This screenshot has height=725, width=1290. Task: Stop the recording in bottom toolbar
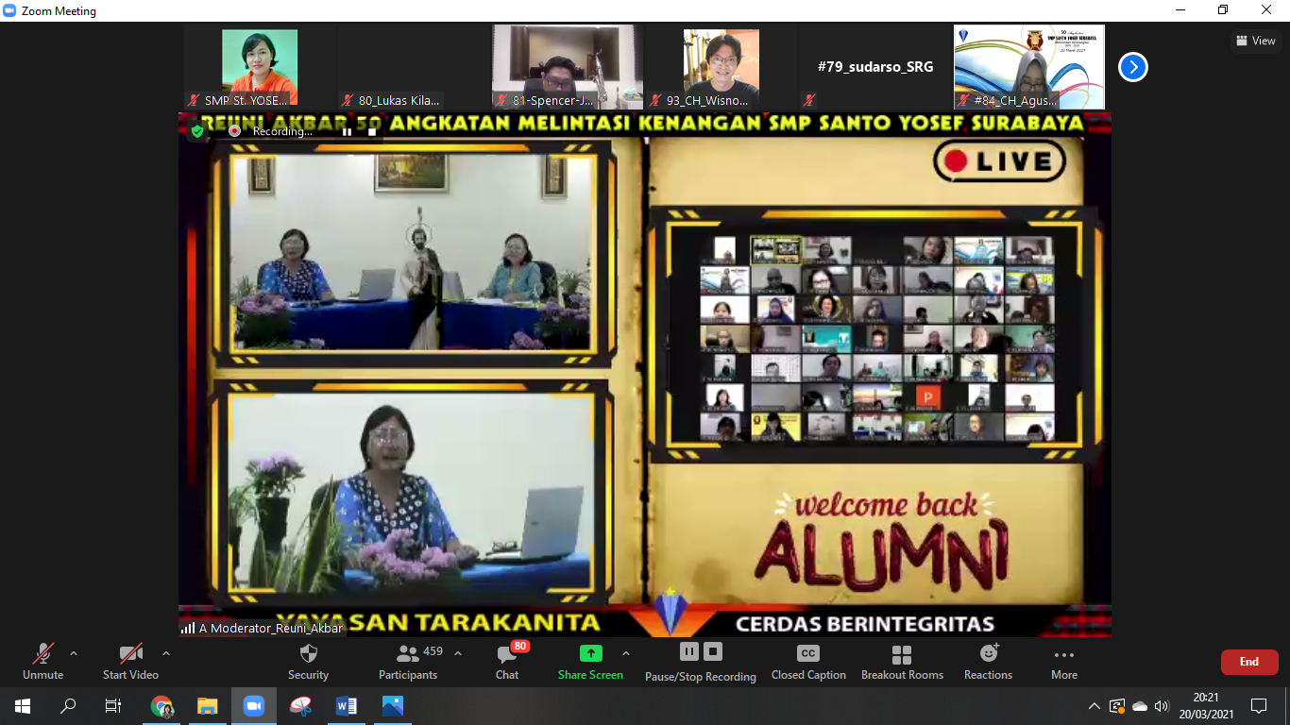(713, 651)
